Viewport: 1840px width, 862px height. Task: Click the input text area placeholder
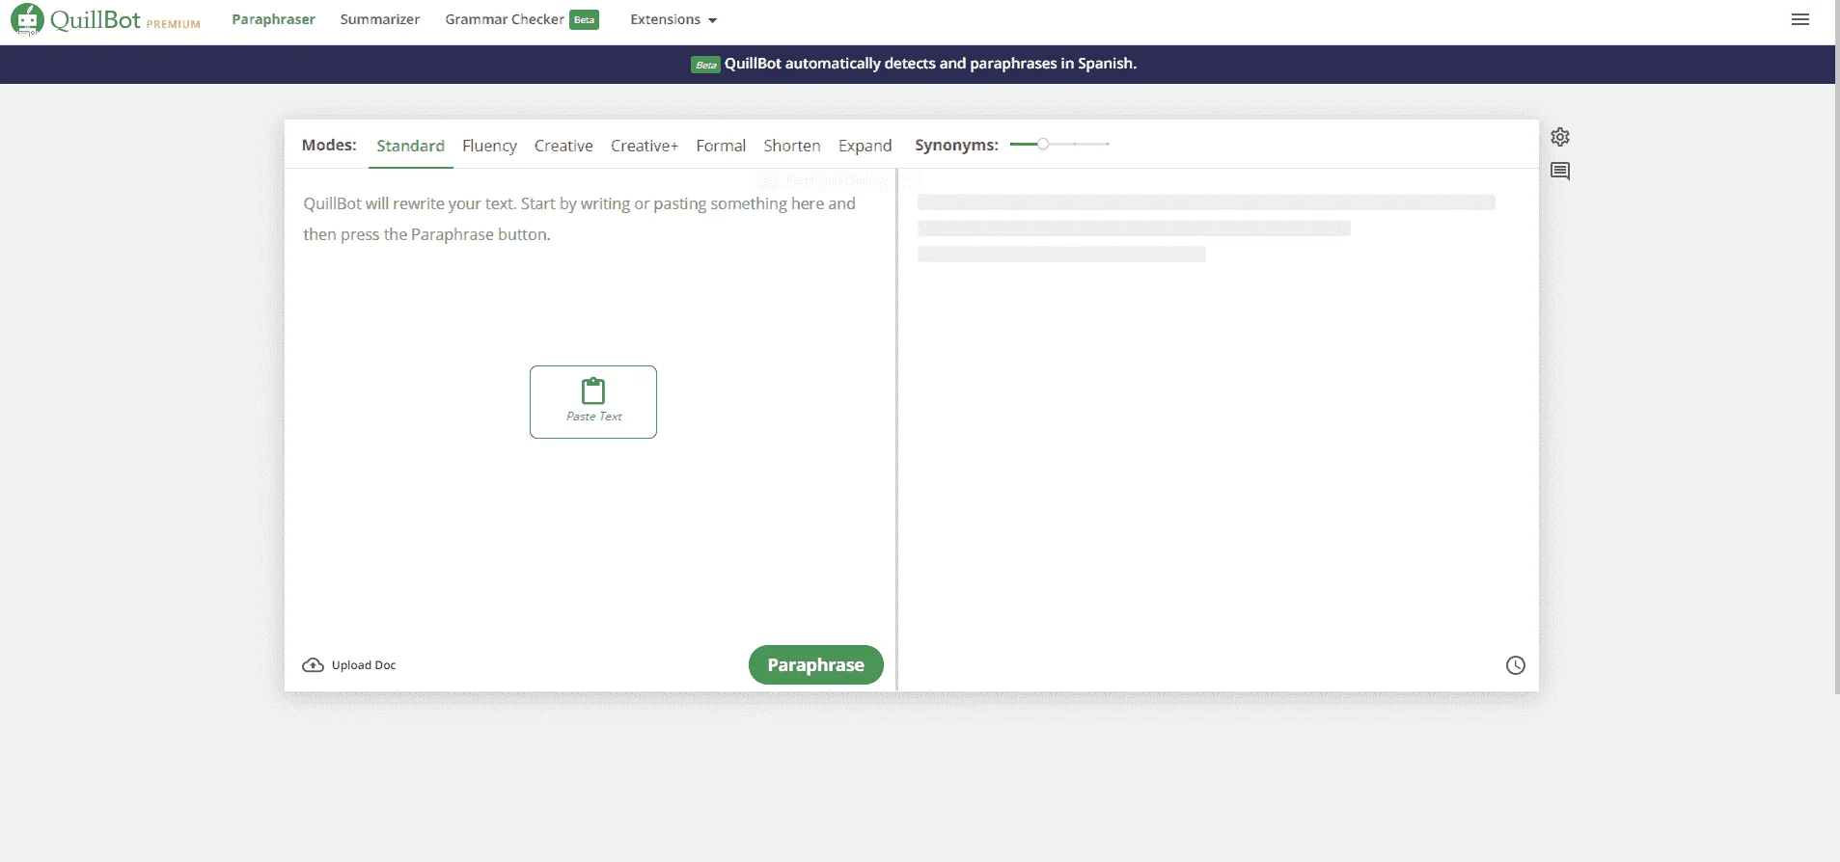coord(579,219)
